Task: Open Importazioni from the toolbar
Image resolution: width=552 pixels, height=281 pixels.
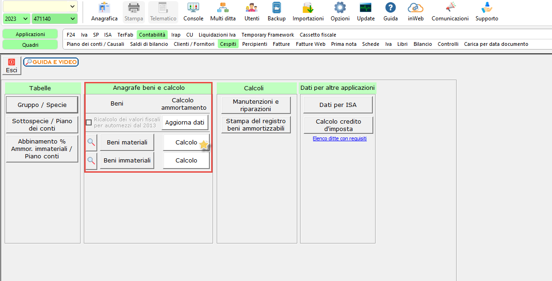Action: pyautogui.click(x=308, y=12)
